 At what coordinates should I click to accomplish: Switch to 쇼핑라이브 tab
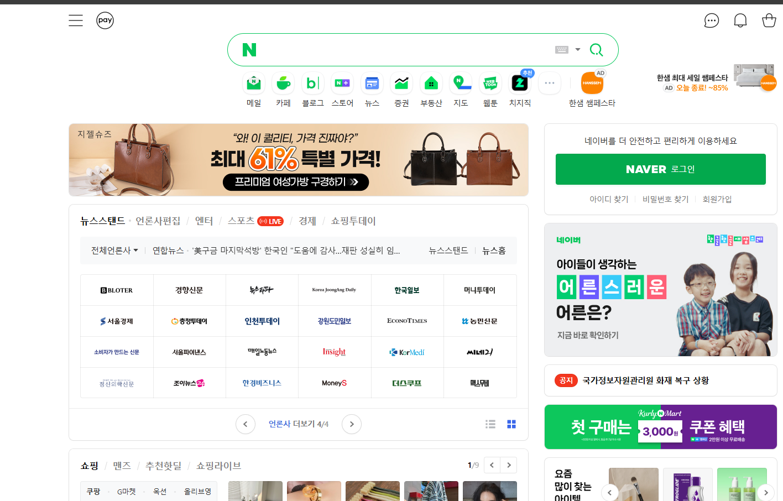[x=218, y=466]
